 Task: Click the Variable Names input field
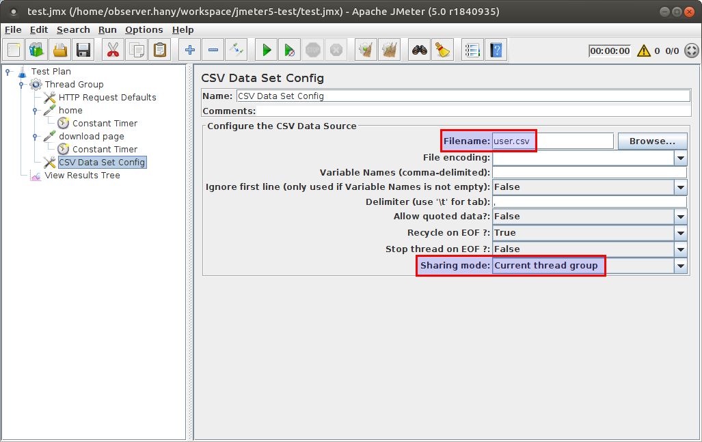(x=590, y=172)
